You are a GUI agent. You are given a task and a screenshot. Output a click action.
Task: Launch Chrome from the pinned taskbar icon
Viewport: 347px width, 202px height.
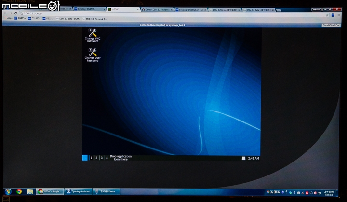pos(19,191)
